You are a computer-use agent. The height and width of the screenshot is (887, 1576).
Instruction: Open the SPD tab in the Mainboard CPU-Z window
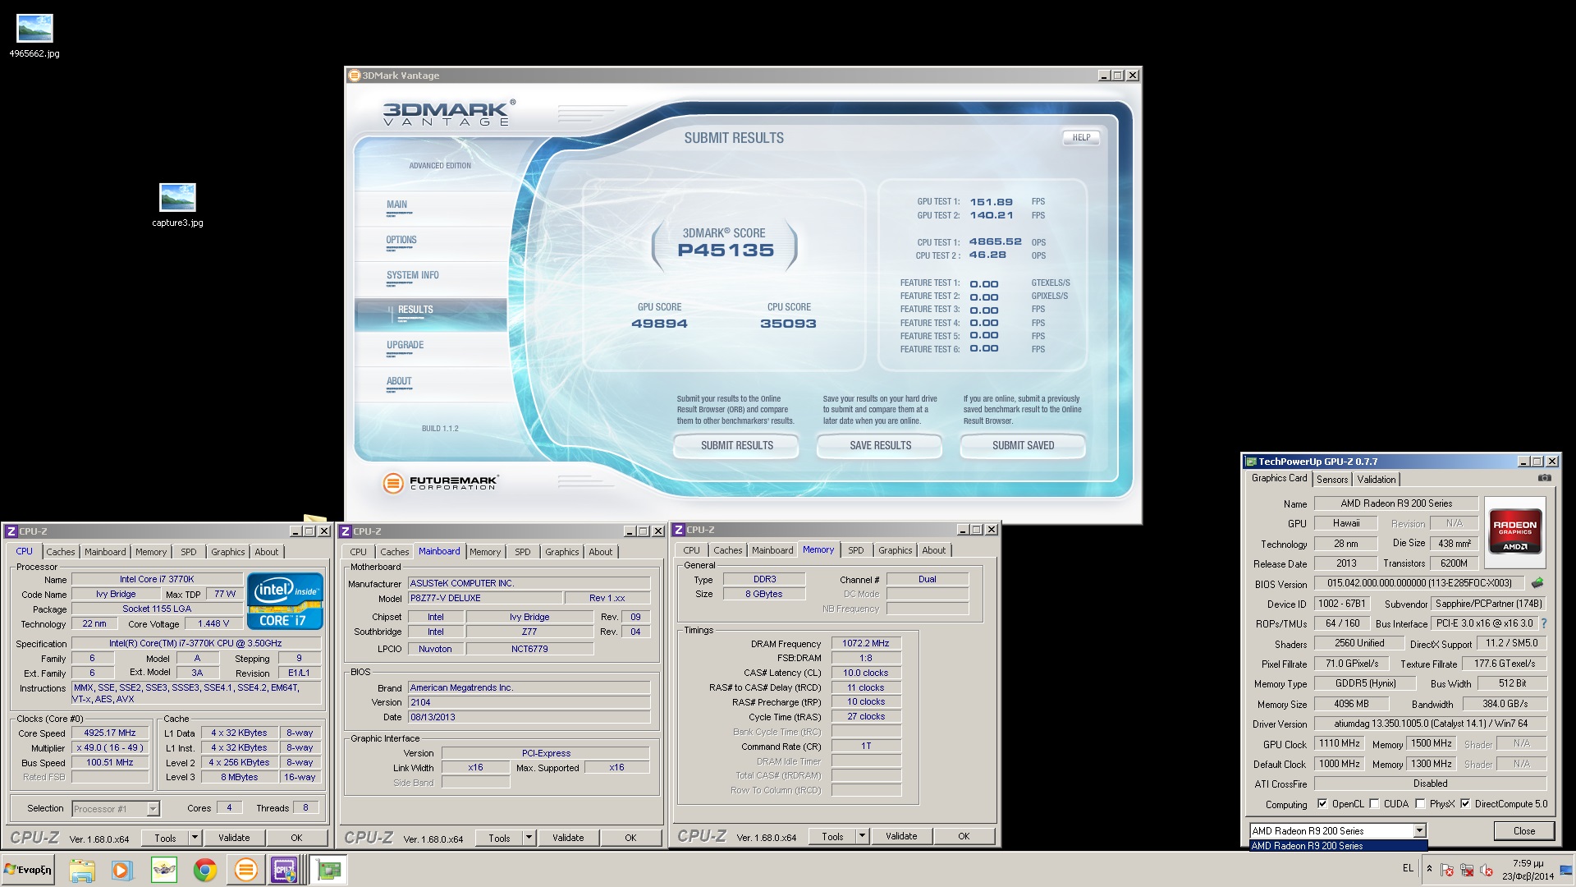point(523,552)
